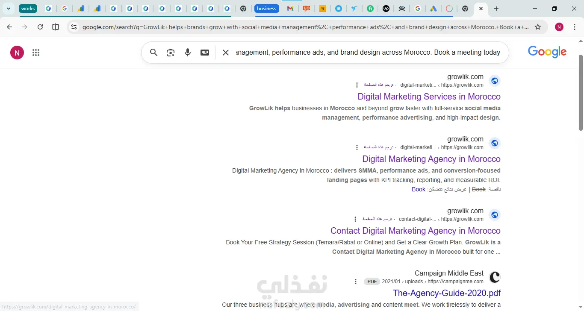Viewport: 584px width, 311px height.
Task: Click the snippet 'Our three business hubs'
Action: pos(361,305)
